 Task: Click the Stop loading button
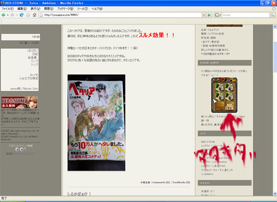click(x=28, y=15)
